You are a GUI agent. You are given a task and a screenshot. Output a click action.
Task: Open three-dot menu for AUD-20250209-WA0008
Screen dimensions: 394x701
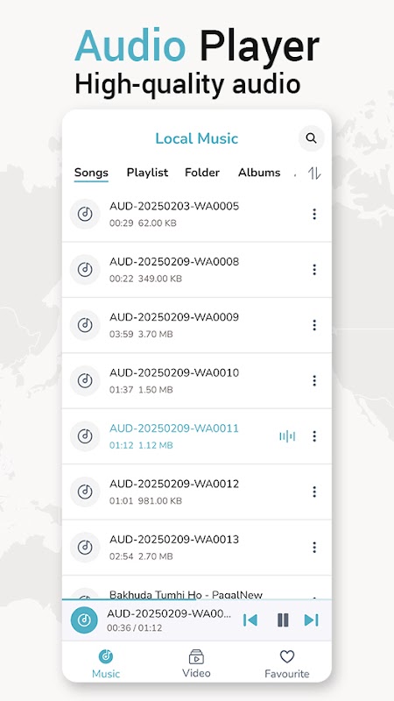[x=314, y=270]
